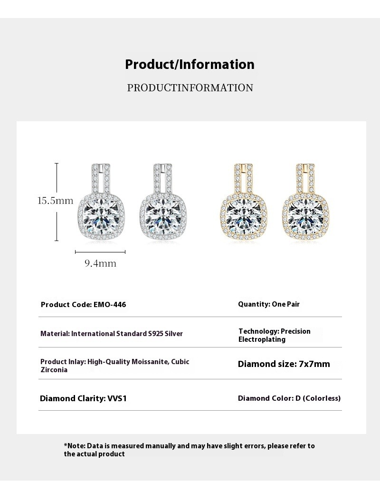Click the Quantity: One Pair text

[x=269, y=304]
